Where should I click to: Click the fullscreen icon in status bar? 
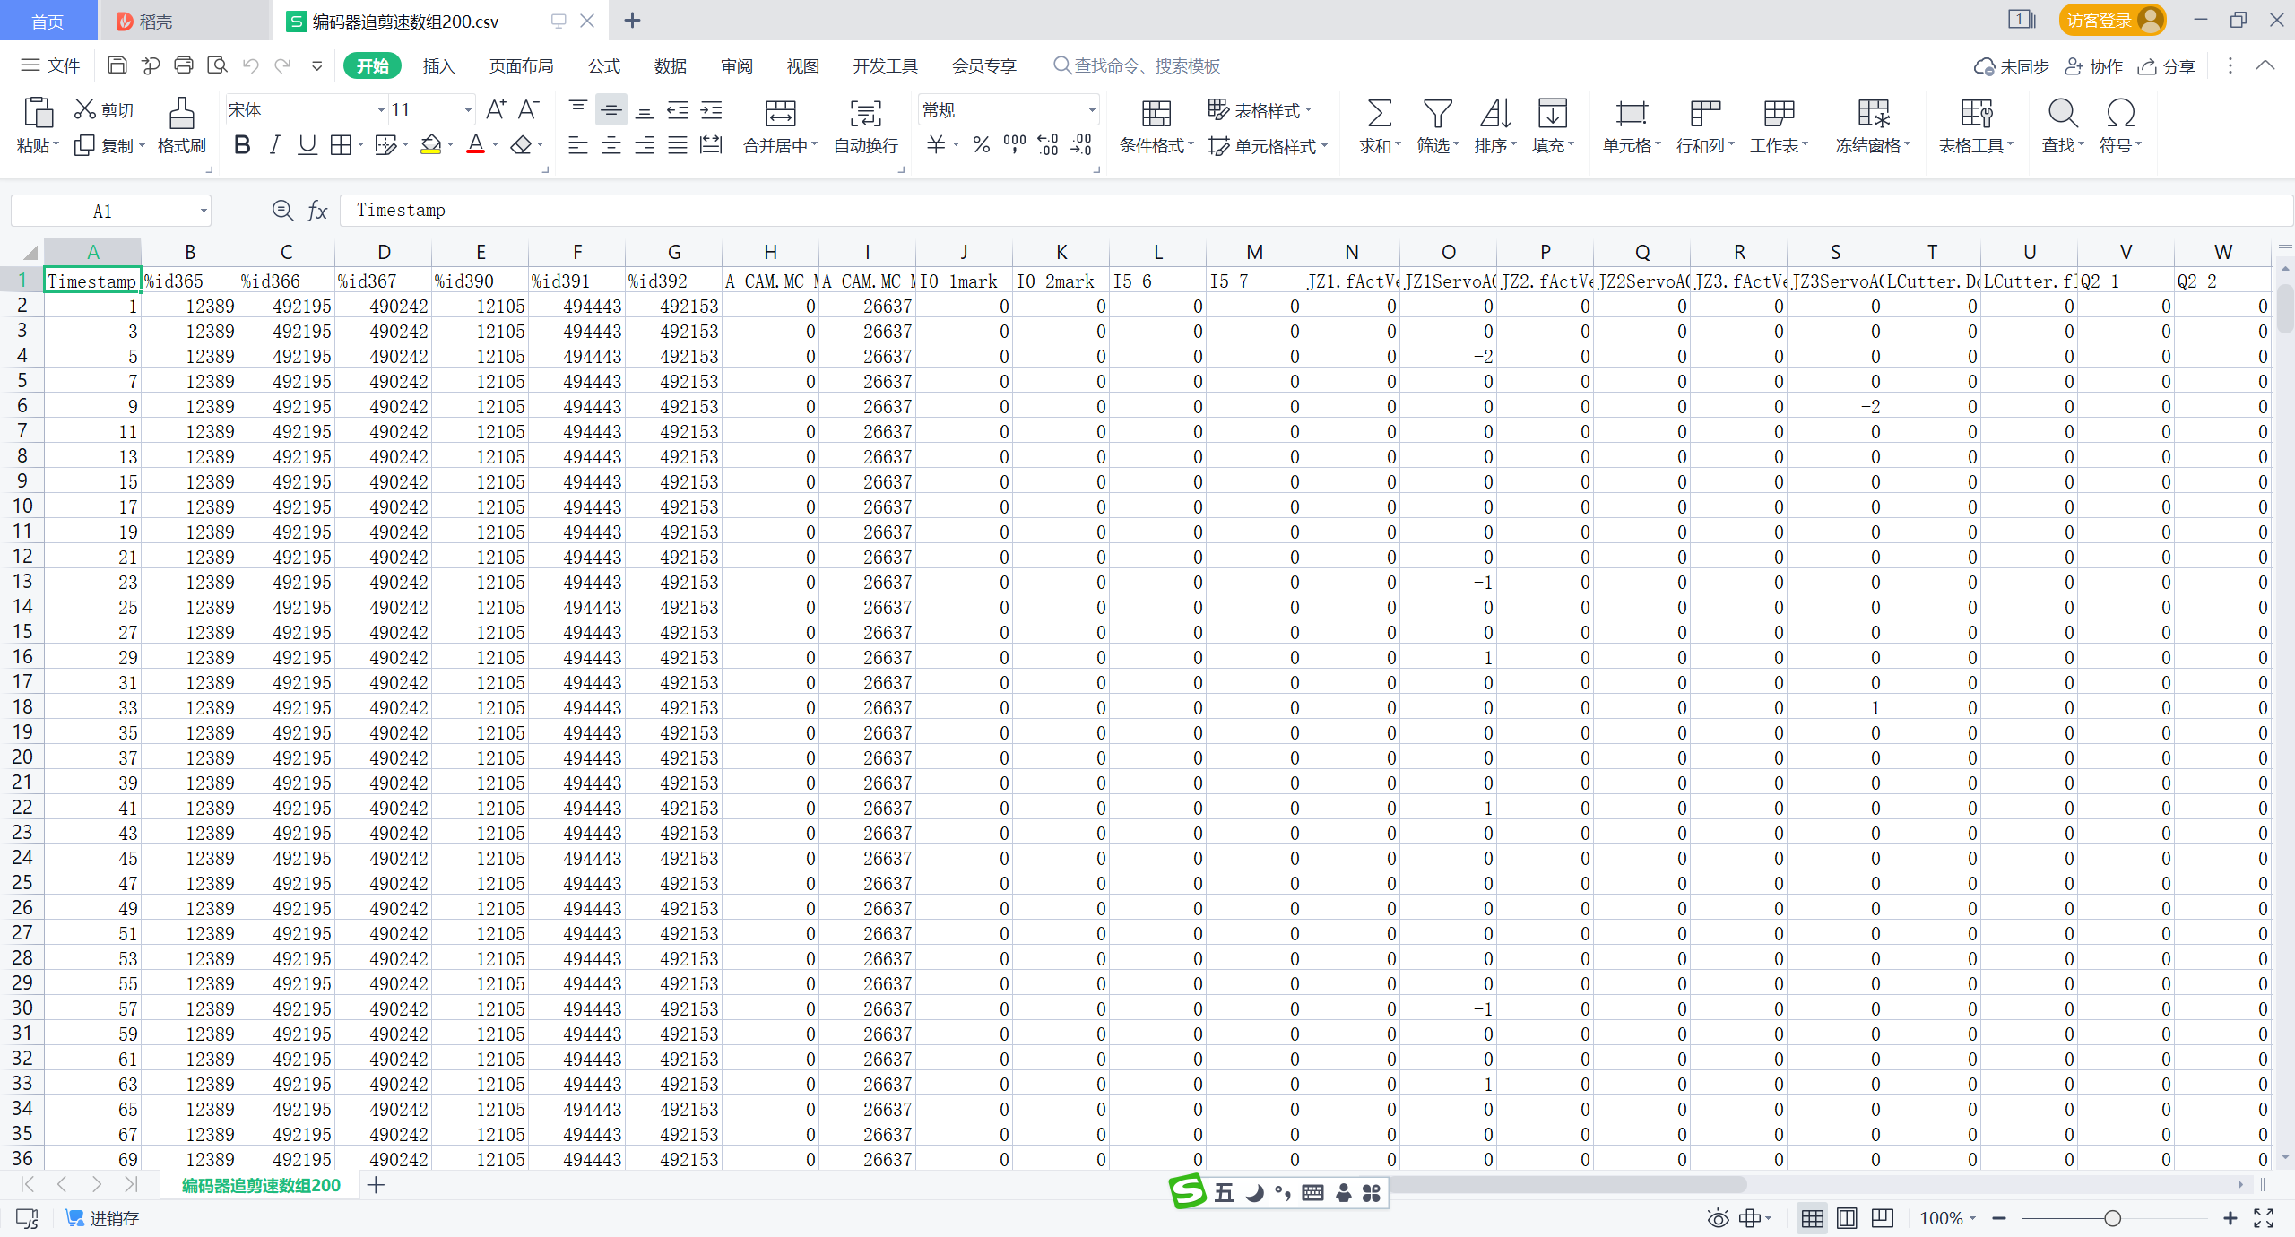2264,1218
